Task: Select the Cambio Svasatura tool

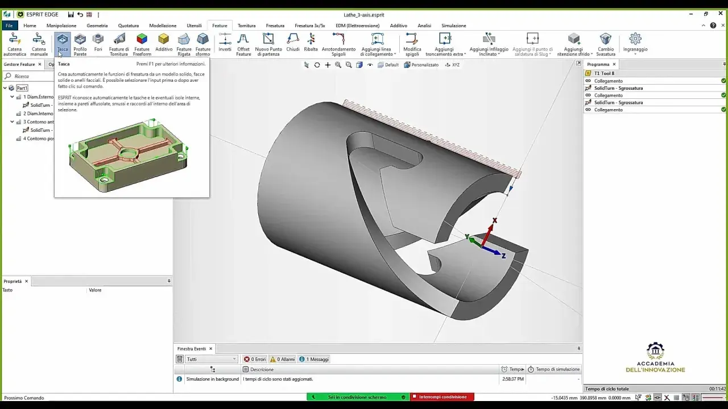Action: point(606,44)
